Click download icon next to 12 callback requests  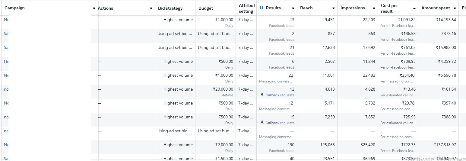(262, 95)
